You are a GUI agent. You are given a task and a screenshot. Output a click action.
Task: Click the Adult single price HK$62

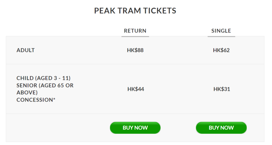click(221, 50)
